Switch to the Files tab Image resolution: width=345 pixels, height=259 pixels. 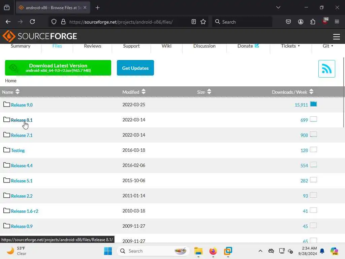coord(57,46)
